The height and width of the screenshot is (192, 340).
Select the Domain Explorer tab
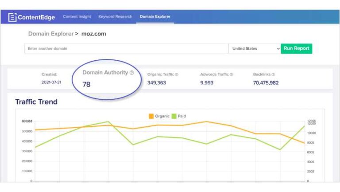click(x=155, y=16)
